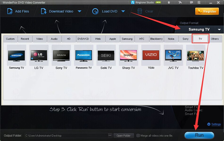Viewport: 224px width, 141px height.
Task: Click the feedback chat bubble icon
Action: [x=191, y=3]
